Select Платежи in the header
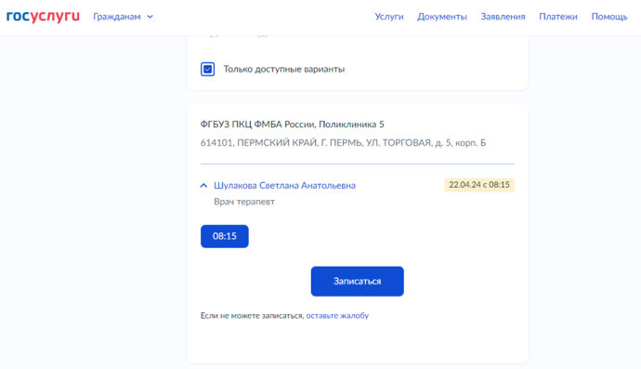Viewport: 641px width, 369px height. pyautogui.click(x=558, y=17)
